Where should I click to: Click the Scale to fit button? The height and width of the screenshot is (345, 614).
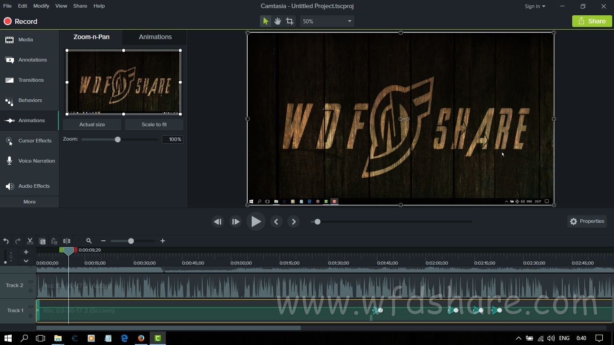[x=154, y=124]
